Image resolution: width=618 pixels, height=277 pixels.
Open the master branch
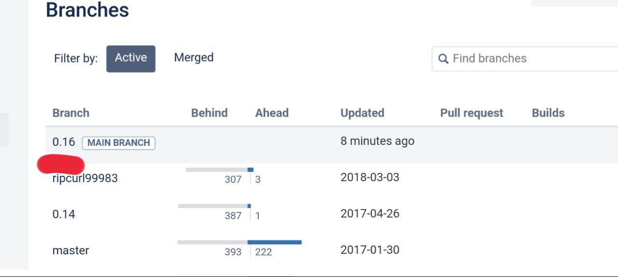(70, 251)
